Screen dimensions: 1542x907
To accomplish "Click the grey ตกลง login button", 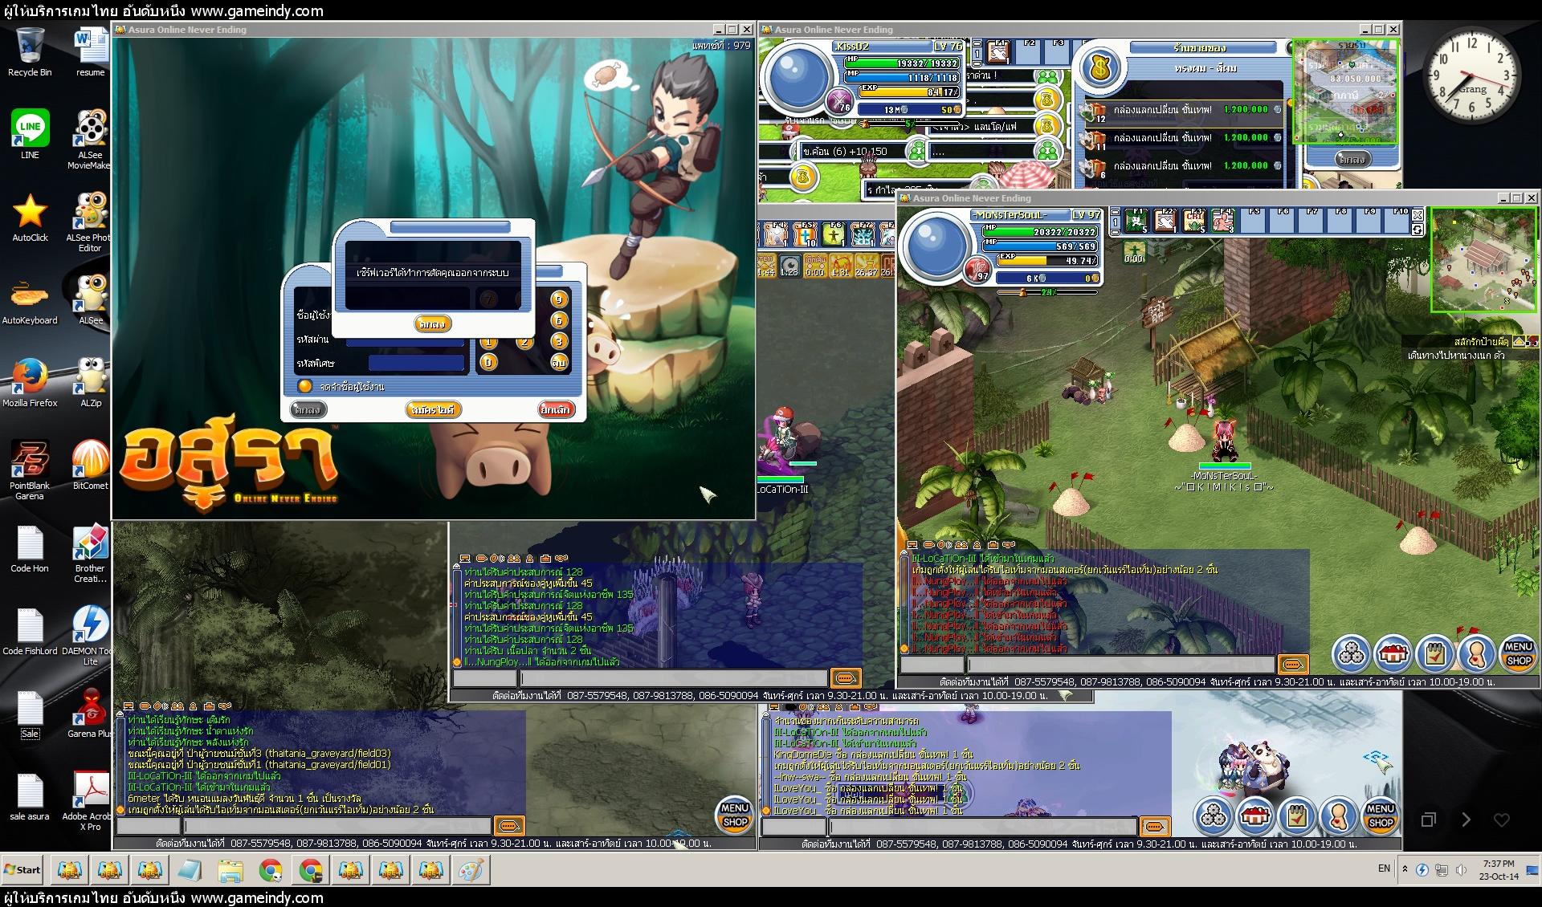I will [308, 409].
